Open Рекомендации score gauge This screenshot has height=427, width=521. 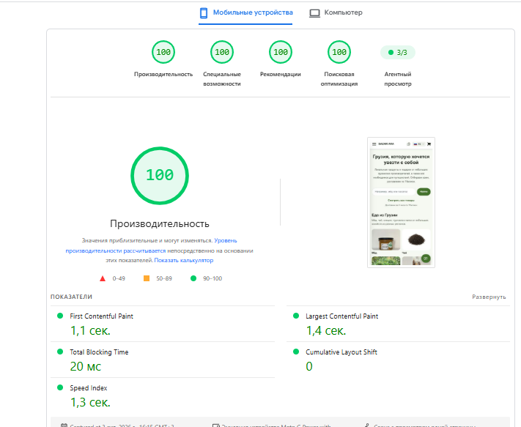[281, 52]
